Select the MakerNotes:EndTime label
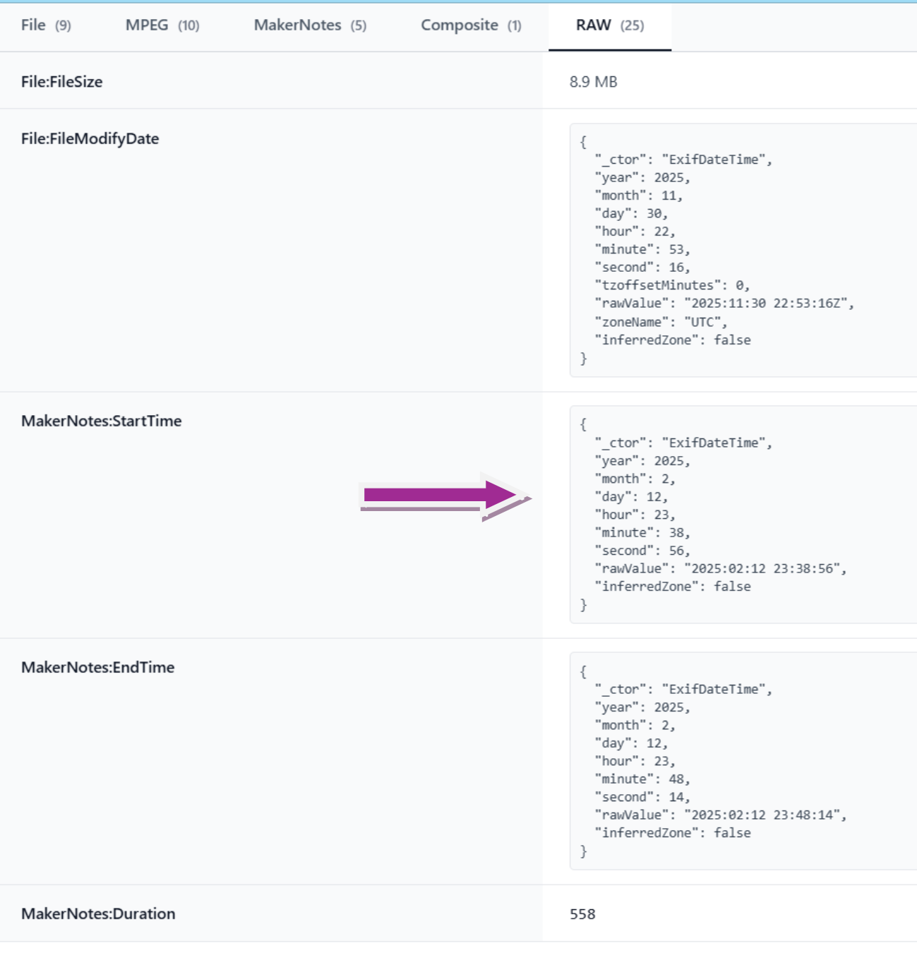 pos(98,668)
